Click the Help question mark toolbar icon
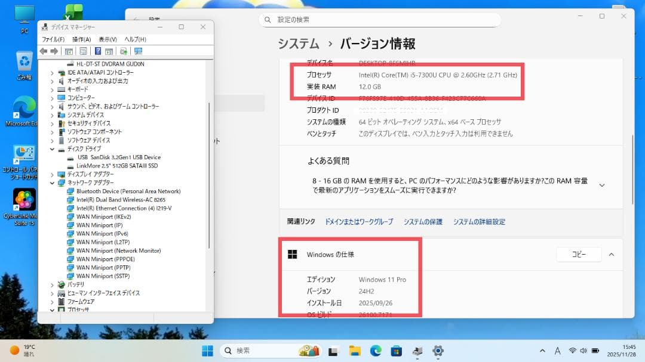The height and width of the screenshot is (362, 645). click(x=98, y=51)
